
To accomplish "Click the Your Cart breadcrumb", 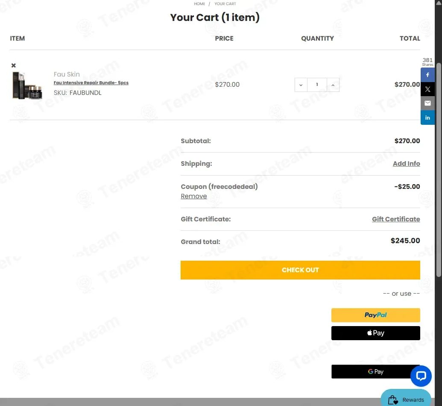I will pos(225,4).
